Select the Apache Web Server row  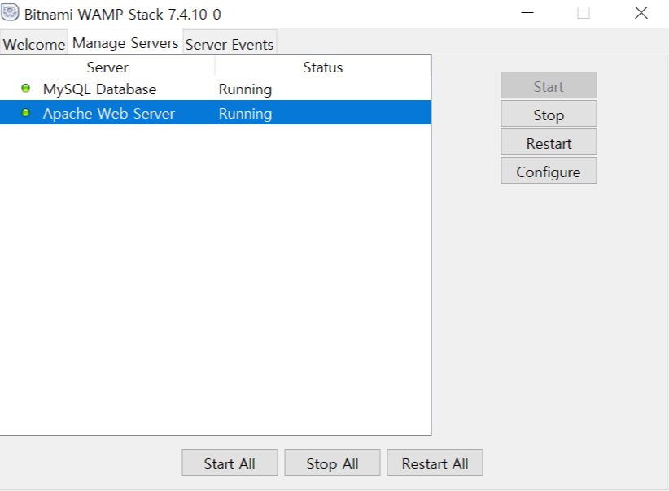[216, 112]
